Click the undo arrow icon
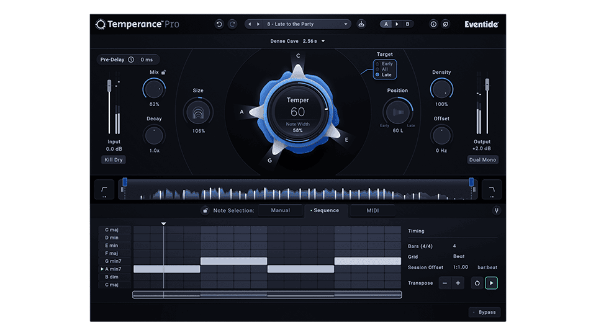 [x=219, y=24]
